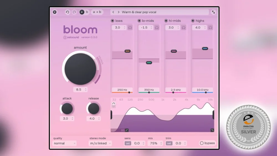Toggle the lo-mids band
Screen dimensions: 277x156
pos(139,21)
